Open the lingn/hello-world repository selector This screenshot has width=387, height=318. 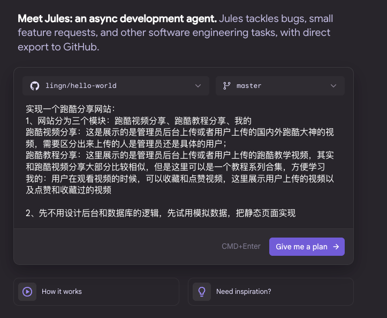(x=116, y=86)
